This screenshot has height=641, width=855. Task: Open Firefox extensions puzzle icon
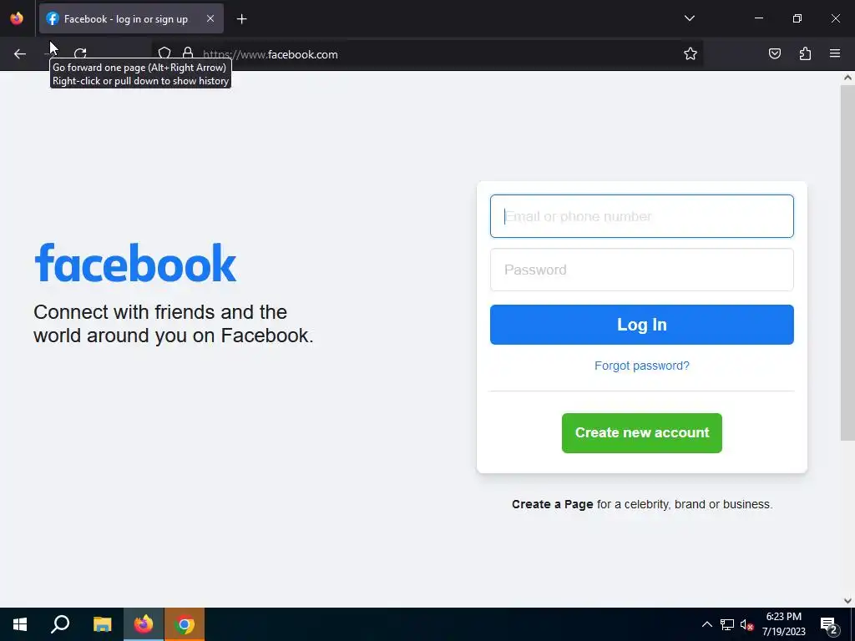click(805, 53)
